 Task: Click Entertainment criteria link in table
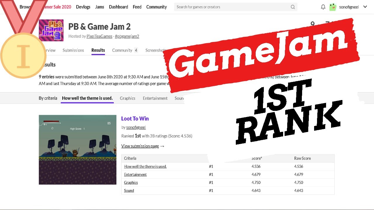coord(135,174)
